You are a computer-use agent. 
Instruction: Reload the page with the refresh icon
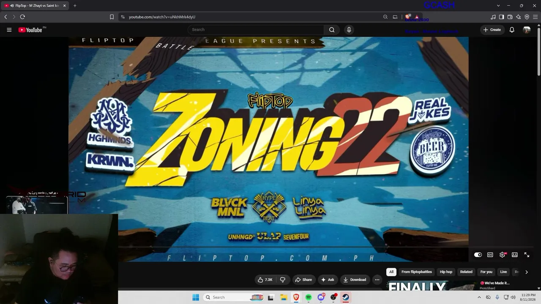[22, 17]
